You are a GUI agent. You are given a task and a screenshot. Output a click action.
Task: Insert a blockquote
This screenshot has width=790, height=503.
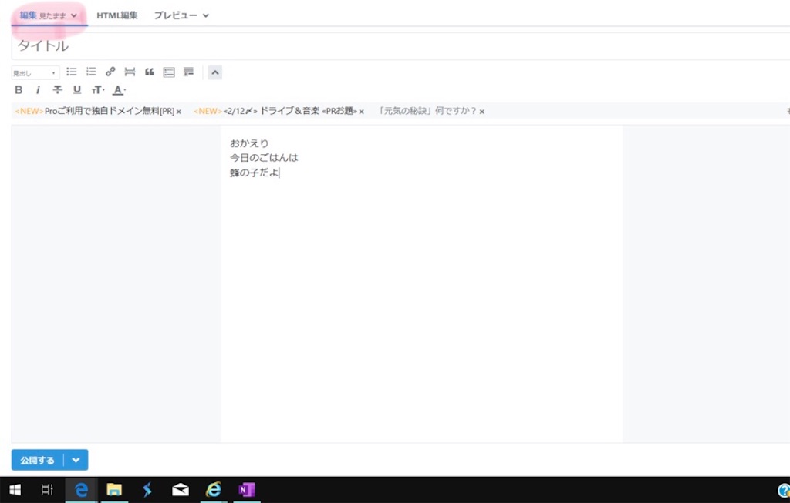pos(150,72)
